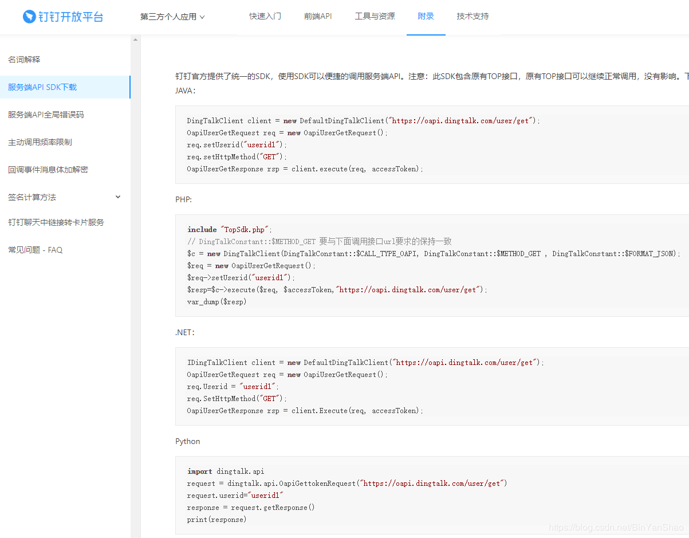
Task: Open the 技术支持 tab
Action: [x=473, y=17]
